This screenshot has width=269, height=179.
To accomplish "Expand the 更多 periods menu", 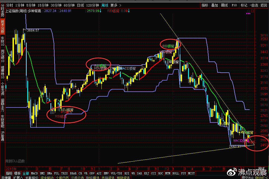I will [116, 5].
